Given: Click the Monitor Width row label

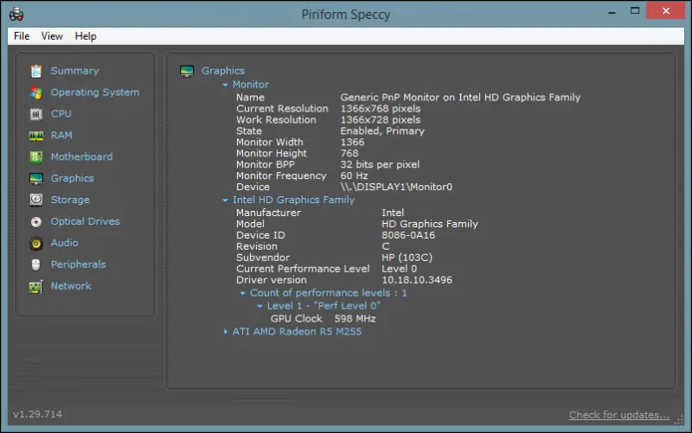Looking at the screenshot, I should pyautogui.click(x=270, y=142).
